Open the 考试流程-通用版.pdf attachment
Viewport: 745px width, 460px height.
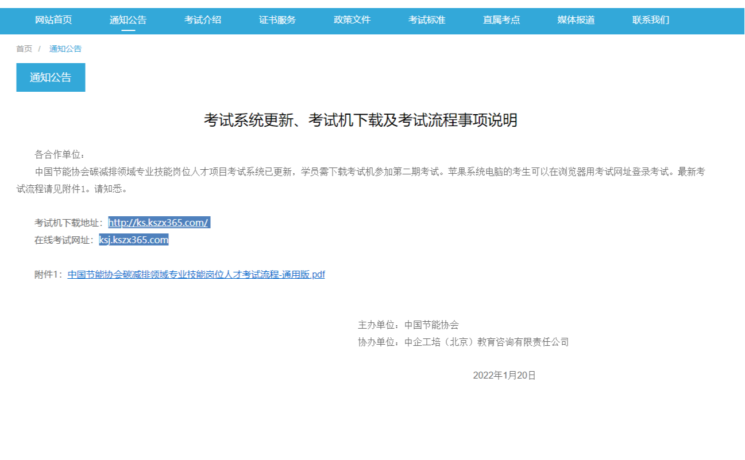click(196, 275)
